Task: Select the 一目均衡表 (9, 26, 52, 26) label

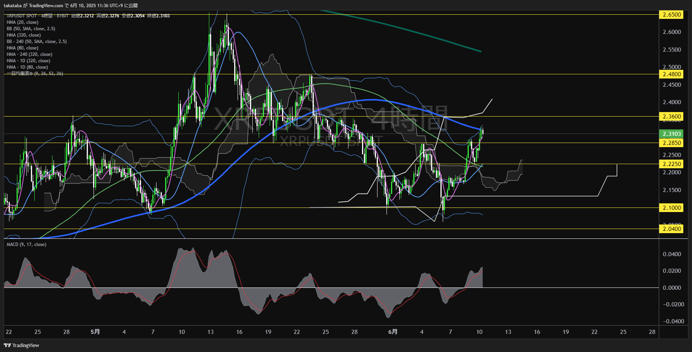Action: [35, 74]
